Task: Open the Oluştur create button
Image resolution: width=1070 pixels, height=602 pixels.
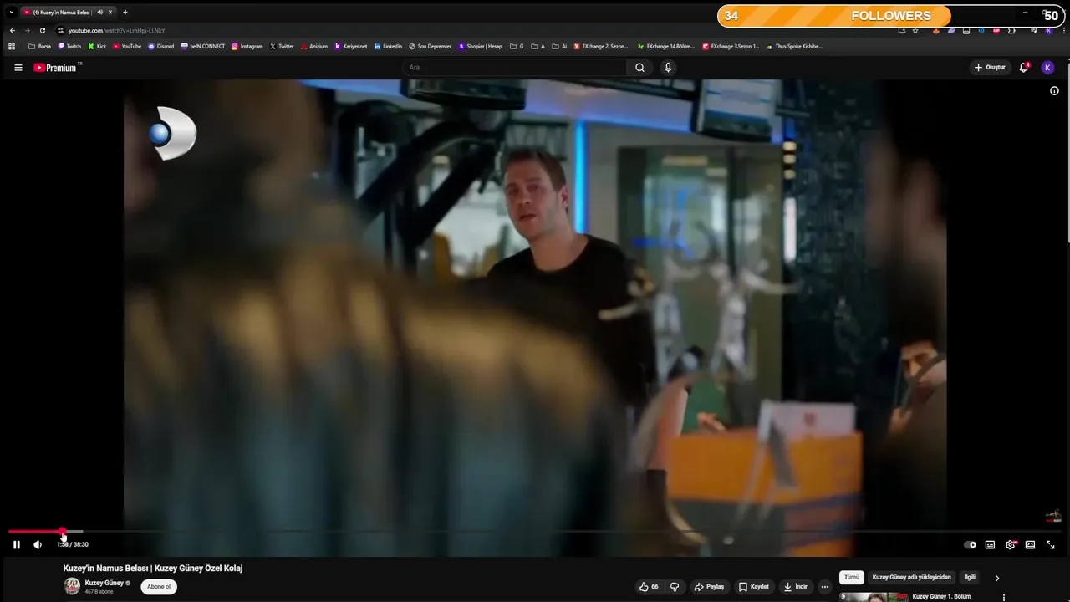Action: coord(990,68)
